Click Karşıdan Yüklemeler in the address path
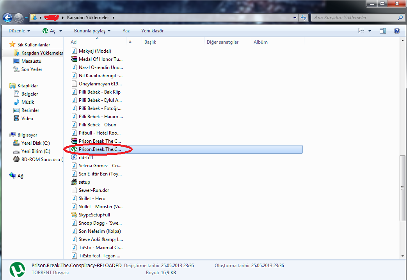The width and height of the screenshot is (407, 280). pos(88,18)
